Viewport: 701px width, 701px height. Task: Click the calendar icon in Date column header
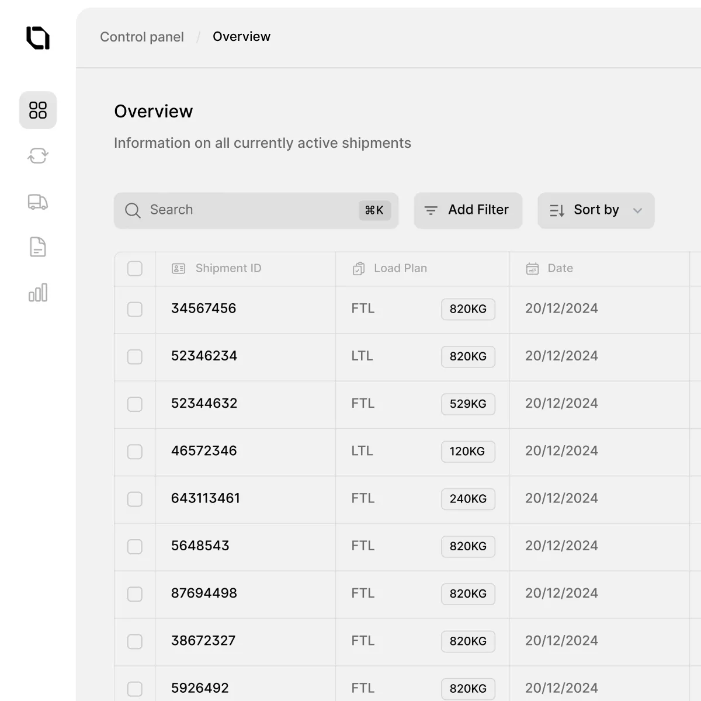(532, 268)
